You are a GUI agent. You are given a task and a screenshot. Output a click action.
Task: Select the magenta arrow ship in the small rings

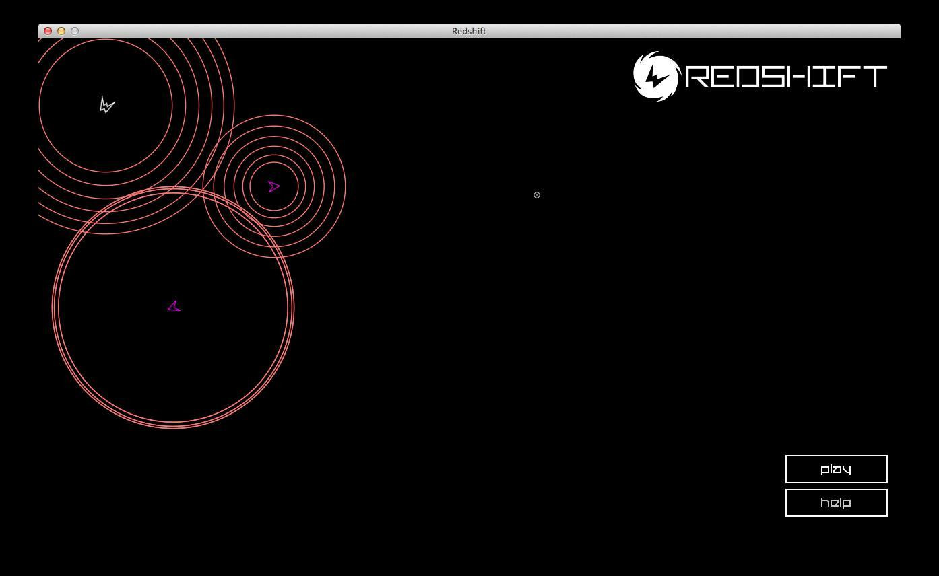pos(273,186)
